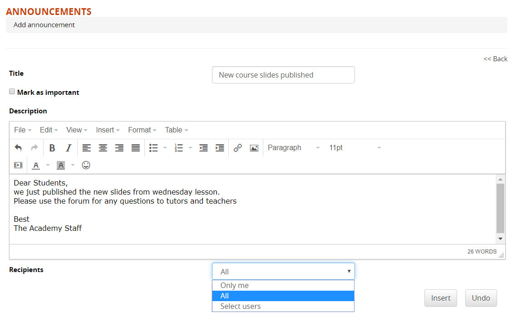
Task: Open the insert link tool
Action: (237, 148)
